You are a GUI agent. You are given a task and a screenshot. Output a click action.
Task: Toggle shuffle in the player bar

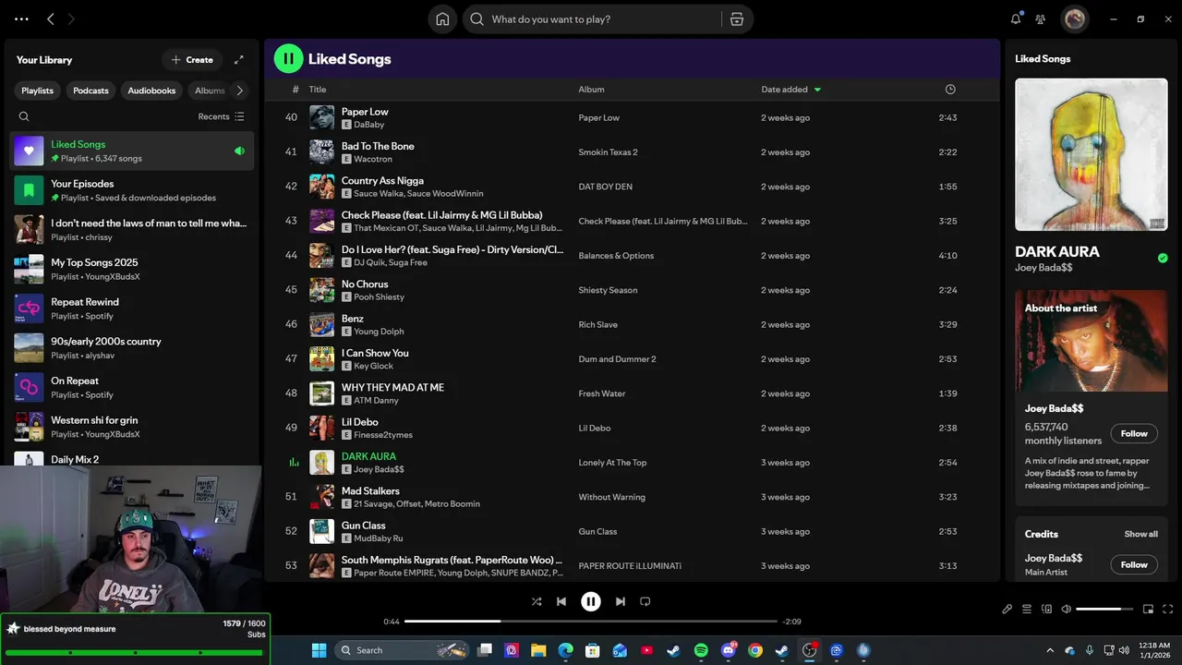pyautogui.click(x=537, y=601)
